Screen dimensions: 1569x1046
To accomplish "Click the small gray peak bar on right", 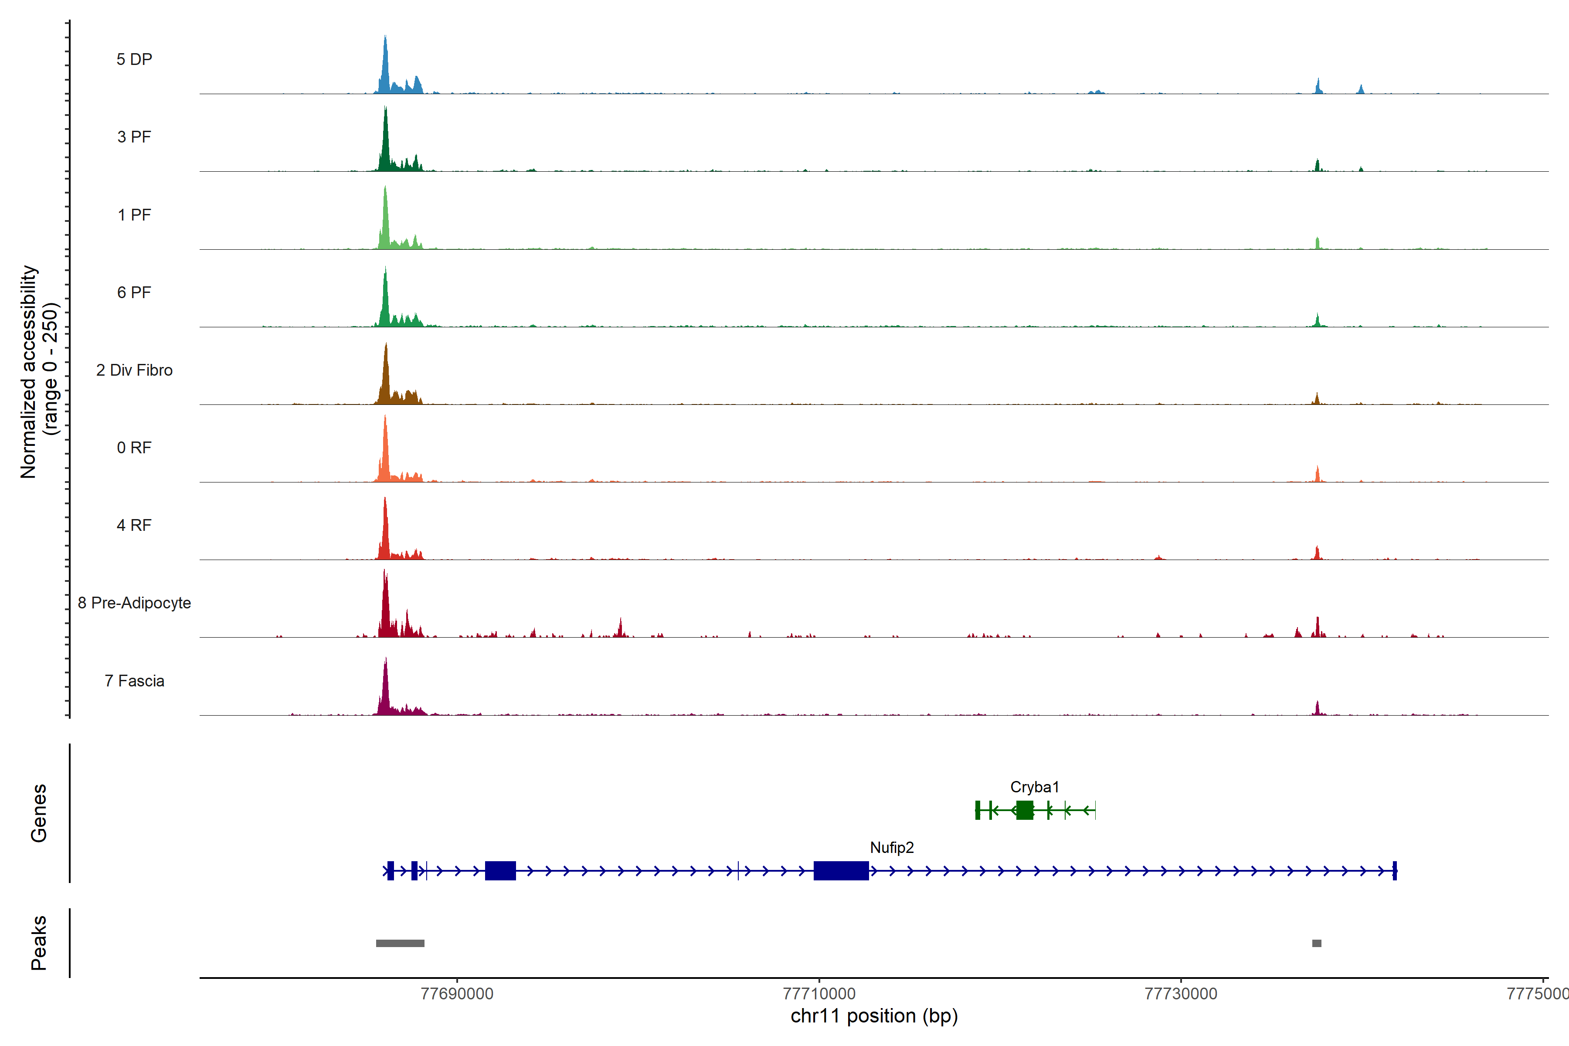I will [x=1317, y=943].
